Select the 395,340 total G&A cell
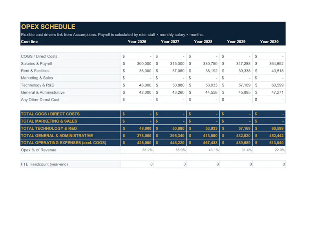 coord(170,136)
